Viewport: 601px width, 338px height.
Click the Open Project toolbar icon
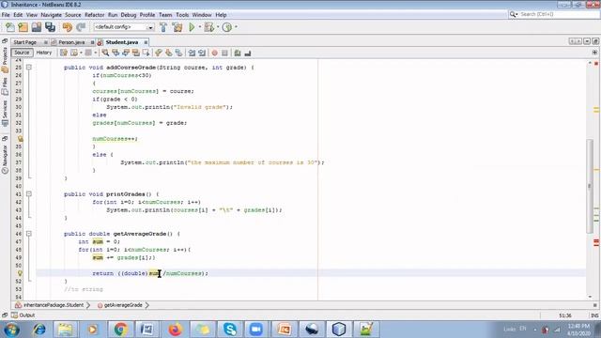[37, 27]
